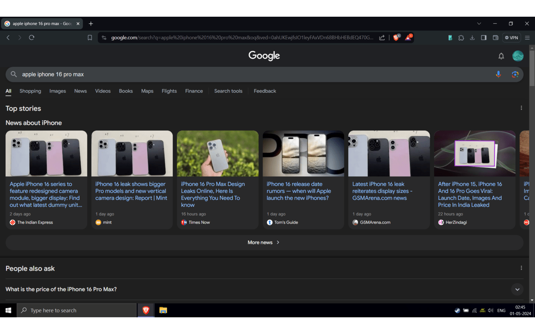Click the browser address bar URL
Image resolution: width=535 pixels, height=334 pixels.
pos(242,38)
